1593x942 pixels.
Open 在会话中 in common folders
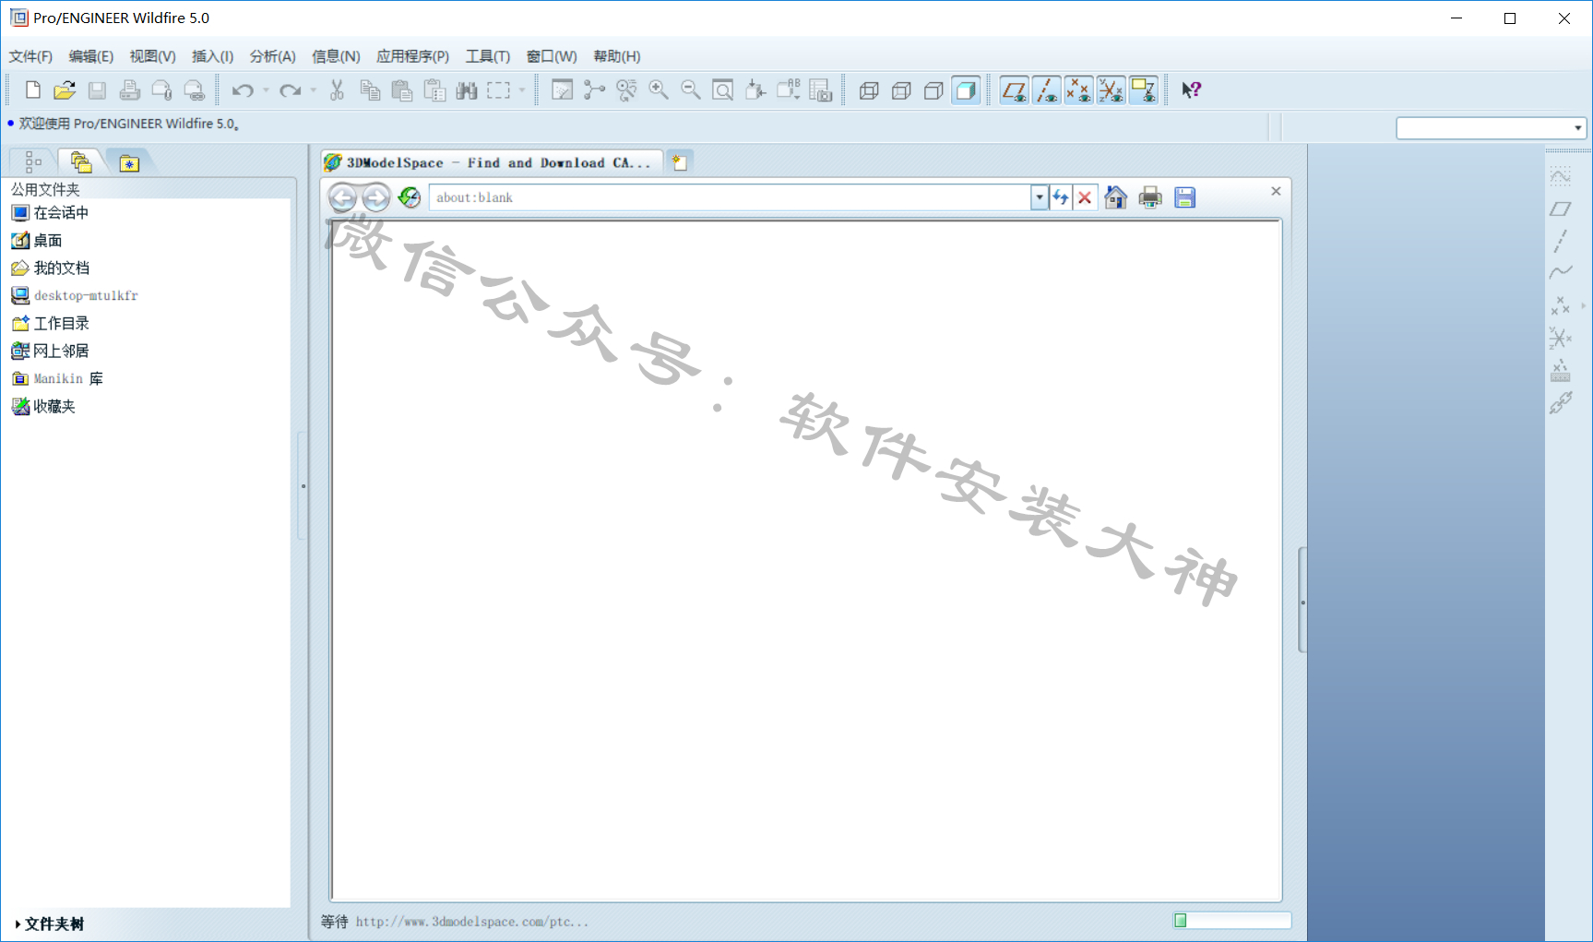(50, 213)
